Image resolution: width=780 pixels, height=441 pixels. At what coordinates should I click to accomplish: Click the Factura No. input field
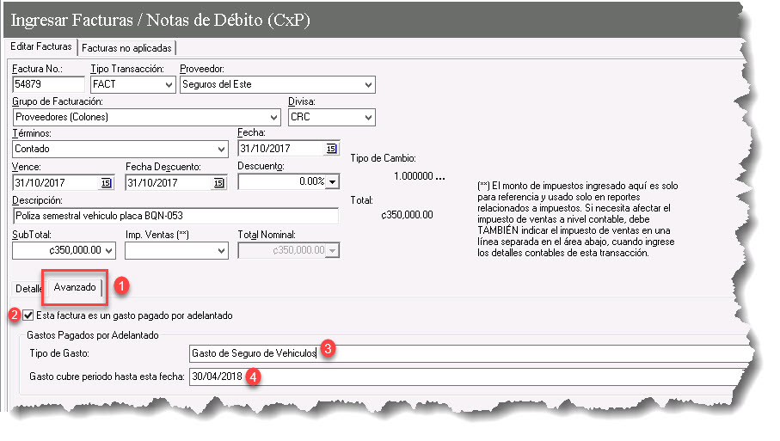(48, 84)
